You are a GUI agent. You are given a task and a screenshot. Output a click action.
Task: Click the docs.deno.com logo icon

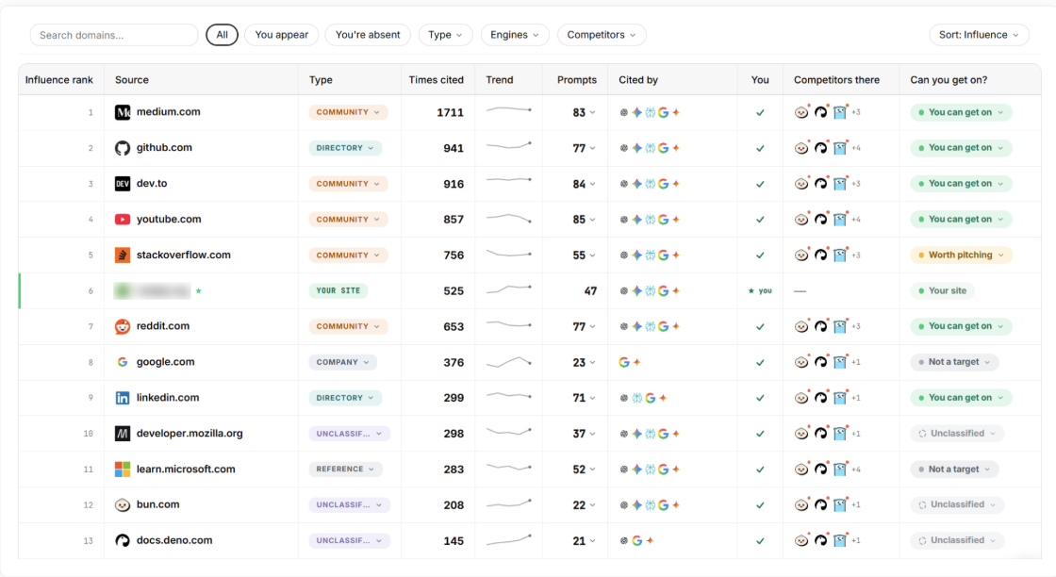[122, 540]
